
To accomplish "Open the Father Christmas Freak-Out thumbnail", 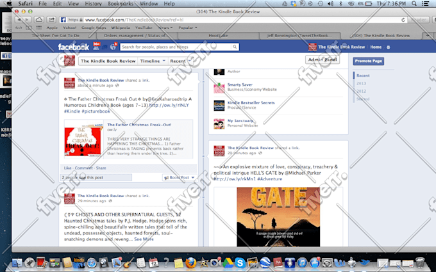I will pyautogui.click(x=84, y=139).
